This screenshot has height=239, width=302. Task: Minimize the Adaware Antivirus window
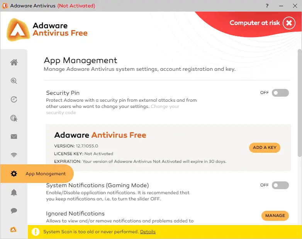coord(281,6)
